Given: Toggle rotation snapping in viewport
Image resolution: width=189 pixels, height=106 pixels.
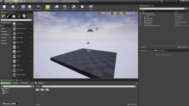Looking at the screenshot, I should click(118, 13).
